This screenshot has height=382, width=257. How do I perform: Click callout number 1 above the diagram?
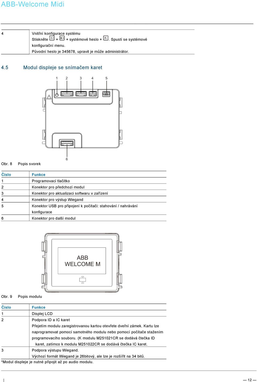click(x=57, y=78)
